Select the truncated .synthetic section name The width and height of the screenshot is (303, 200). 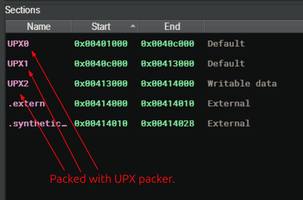(x=37, y=123)
